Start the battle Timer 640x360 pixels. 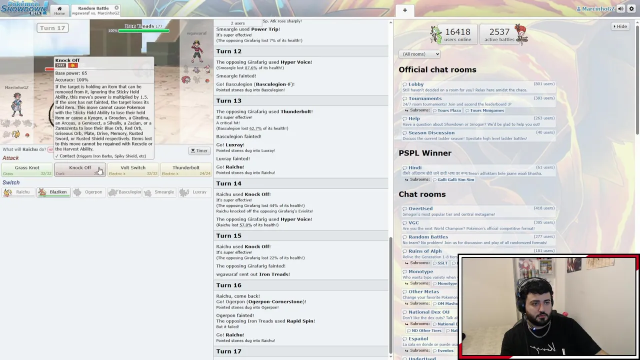pyautogui.click(x=199, y=150)
